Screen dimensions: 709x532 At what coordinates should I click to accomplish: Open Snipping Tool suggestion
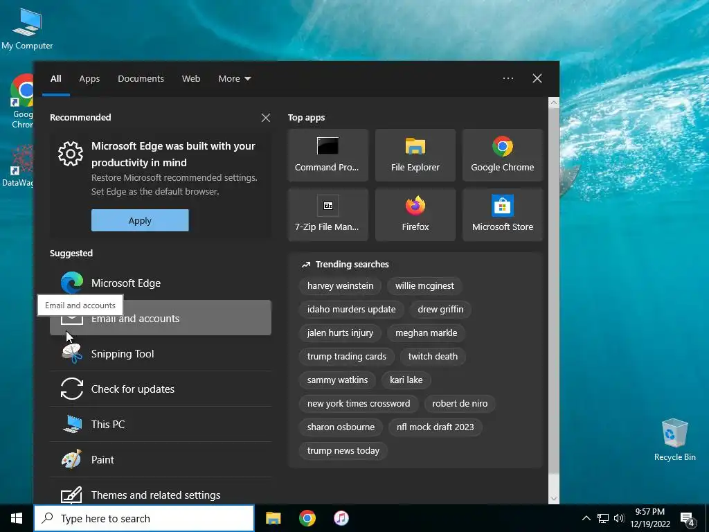[161, 353]
